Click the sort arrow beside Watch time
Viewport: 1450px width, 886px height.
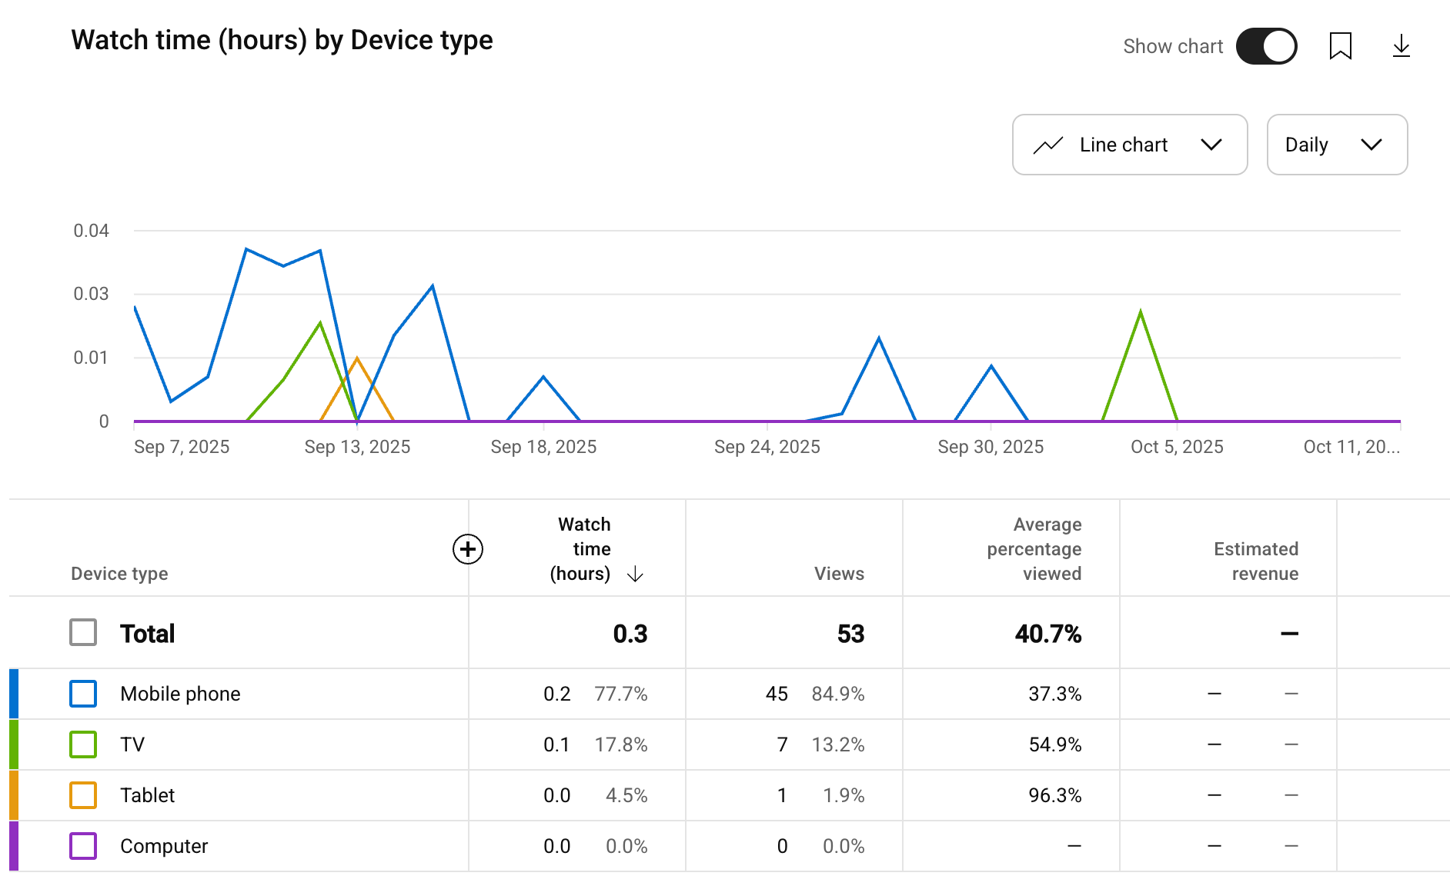[635, 575]
